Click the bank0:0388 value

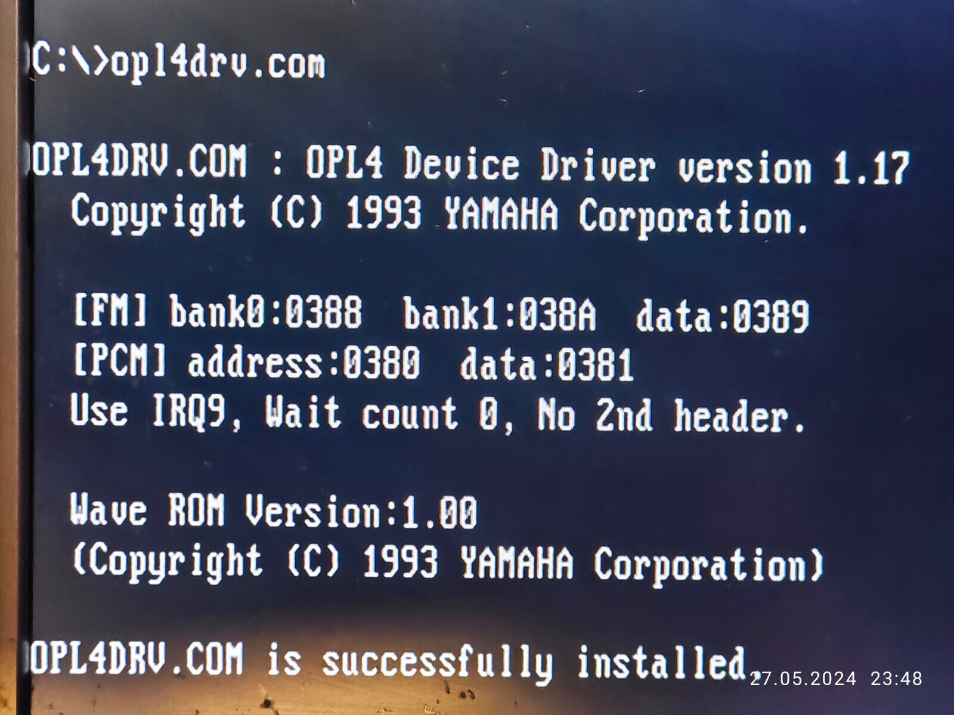(266, 311)
